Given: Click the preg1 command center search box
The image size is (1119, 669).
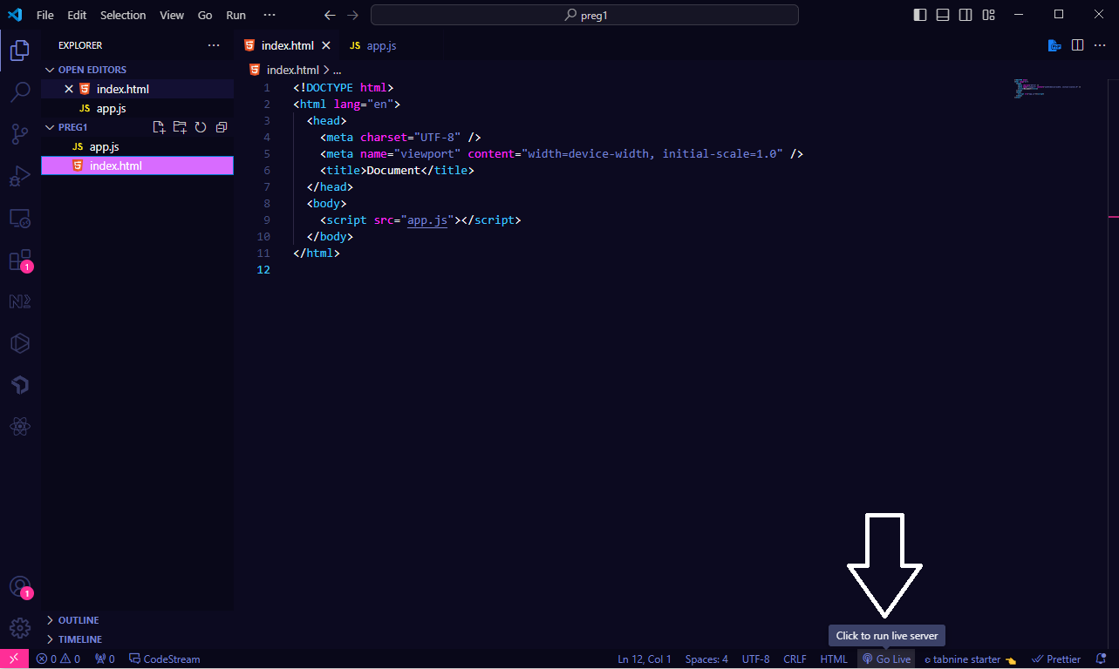Looking at the screenshot, I should pyautogui.click(x=584, y=15).
